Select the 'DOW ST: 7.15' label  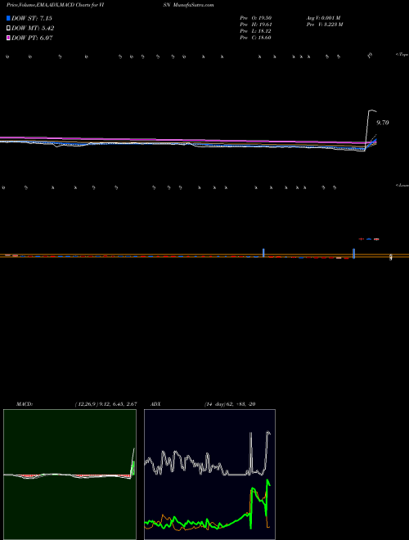tap(32, 18)
